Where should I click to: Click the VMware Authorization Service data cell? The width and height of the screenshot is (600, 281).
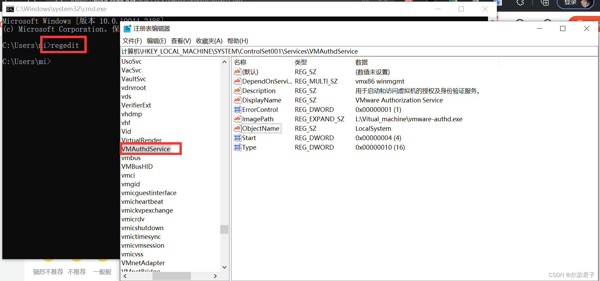tap(399, 100)
